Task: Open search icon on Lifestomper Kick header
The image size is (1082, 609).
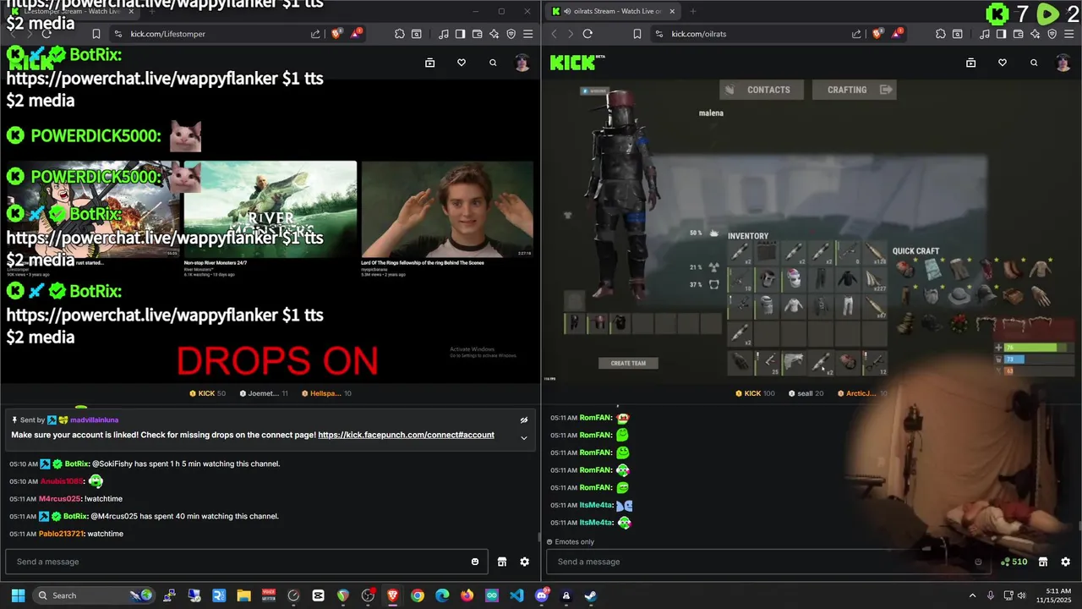Action: pyautogui.click(x=493, y=63)
